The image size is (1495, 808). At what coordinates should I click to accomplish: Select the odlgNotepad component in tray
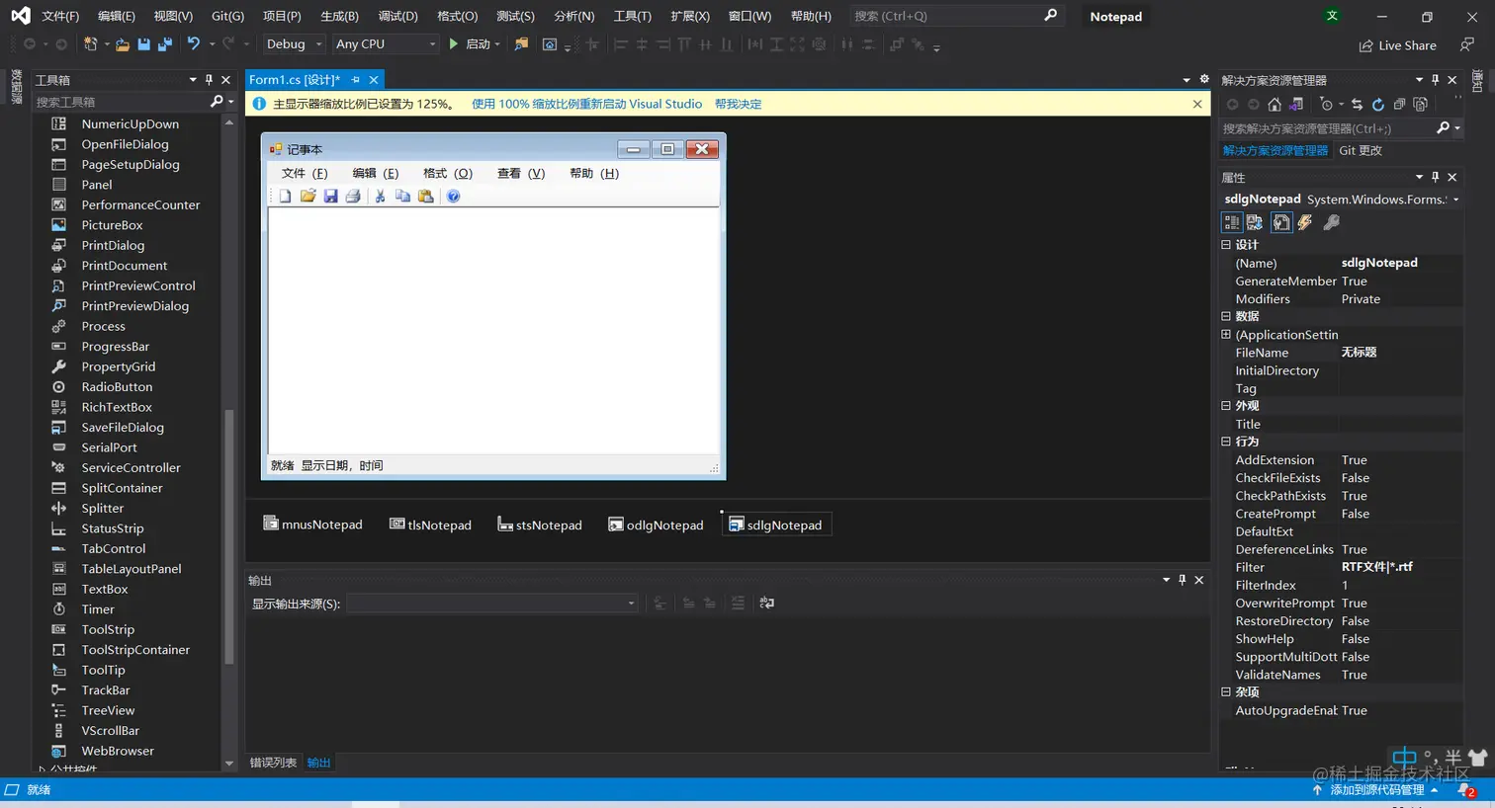656,525
